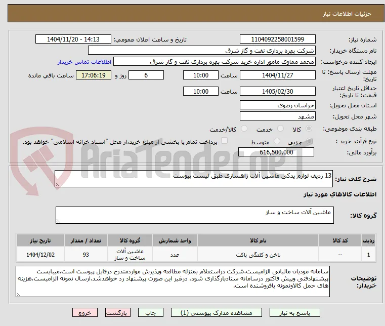Click the نام کالا column header
This screenshot has width=385, height=326.
(258, 240)
